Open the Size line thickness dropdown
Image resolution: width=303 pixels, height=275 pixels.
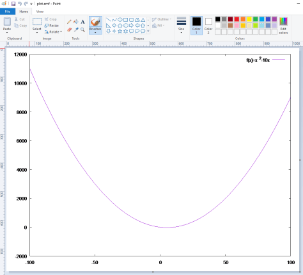point(182,25)
